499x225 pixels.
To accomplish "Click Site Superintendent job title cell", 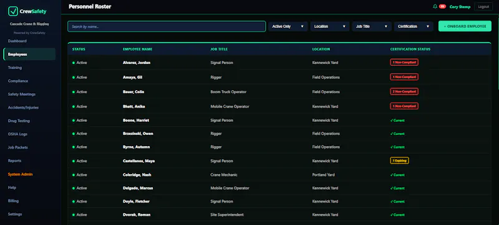I will click(x=227, y=215).
